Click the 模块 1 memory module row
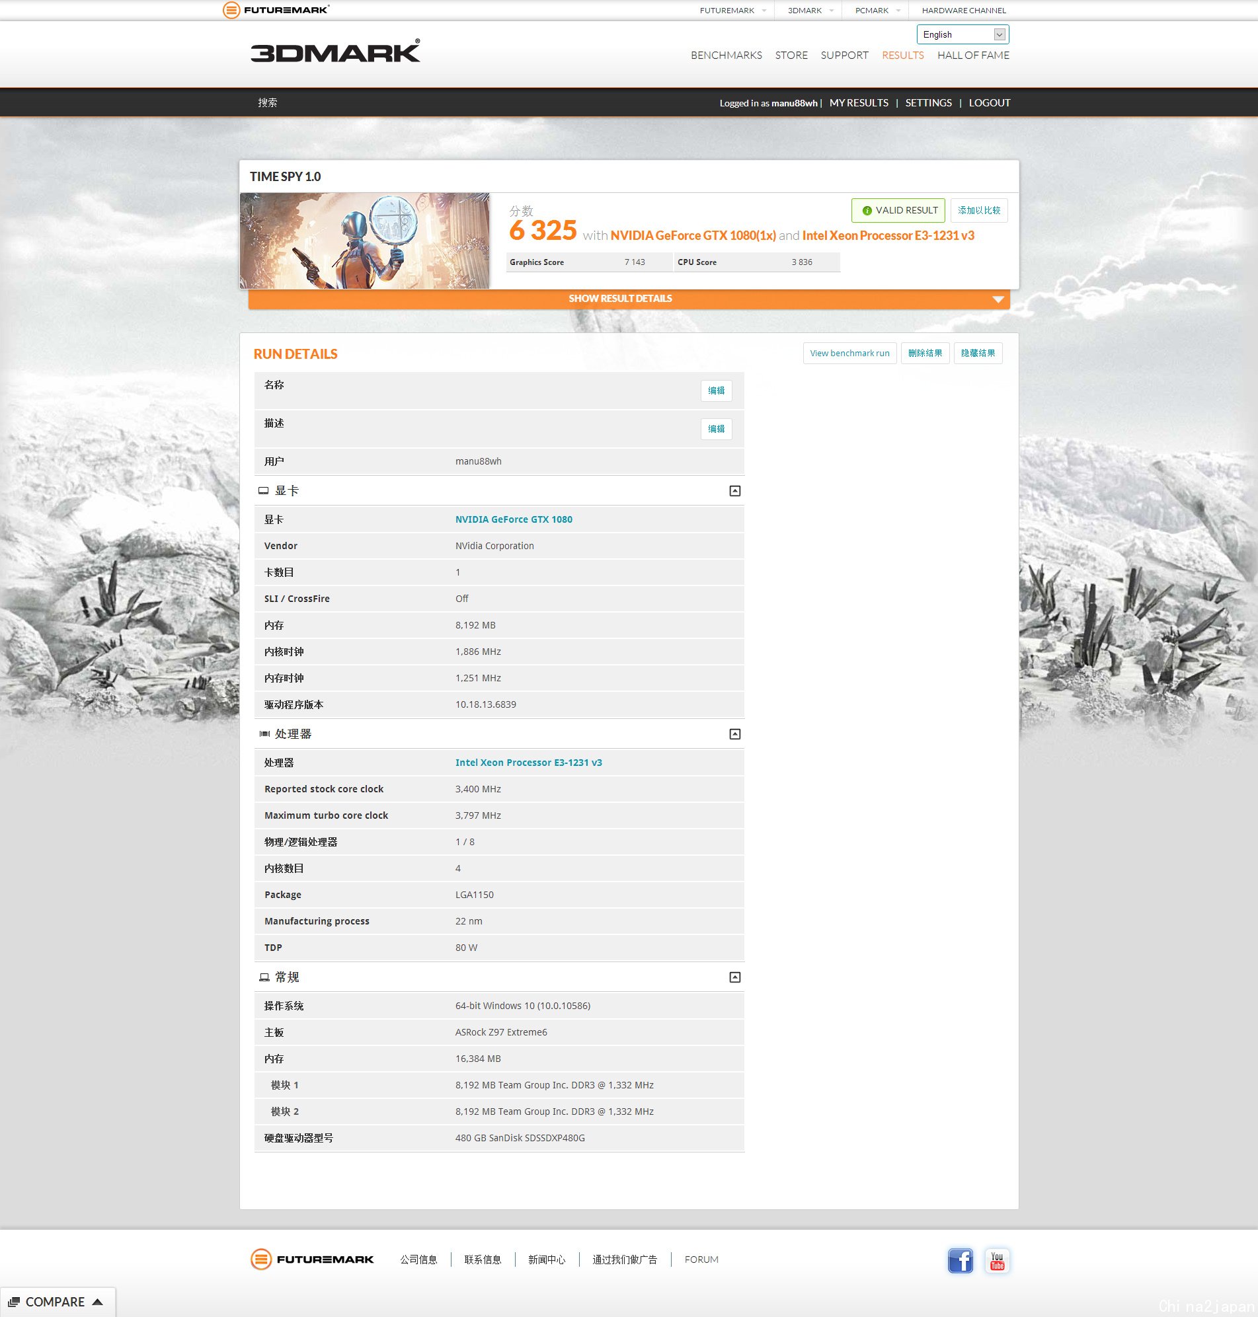The image size is (1258, 1317). click(x=499, y=1085)
